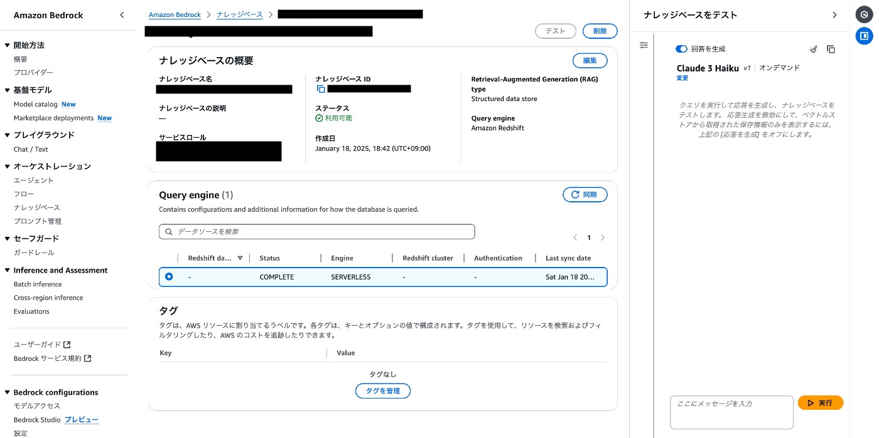Go to previous query engine page
This screenshot has height=438, width=879.
point(575,238)
